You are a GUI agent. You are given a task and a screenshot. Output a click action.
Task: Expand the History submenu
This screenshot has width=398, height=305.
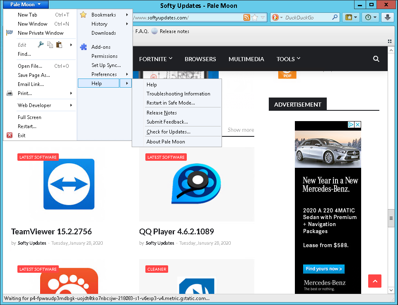[x=105, y=24]
